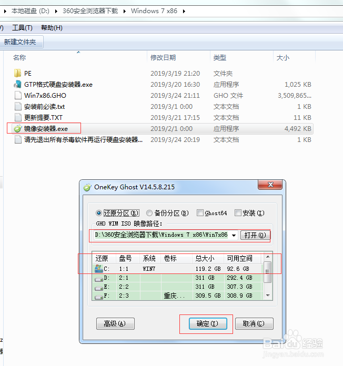Click the 2019/3/24 21:11 modified date
The image size is (343, 366).
pos(175,96)
